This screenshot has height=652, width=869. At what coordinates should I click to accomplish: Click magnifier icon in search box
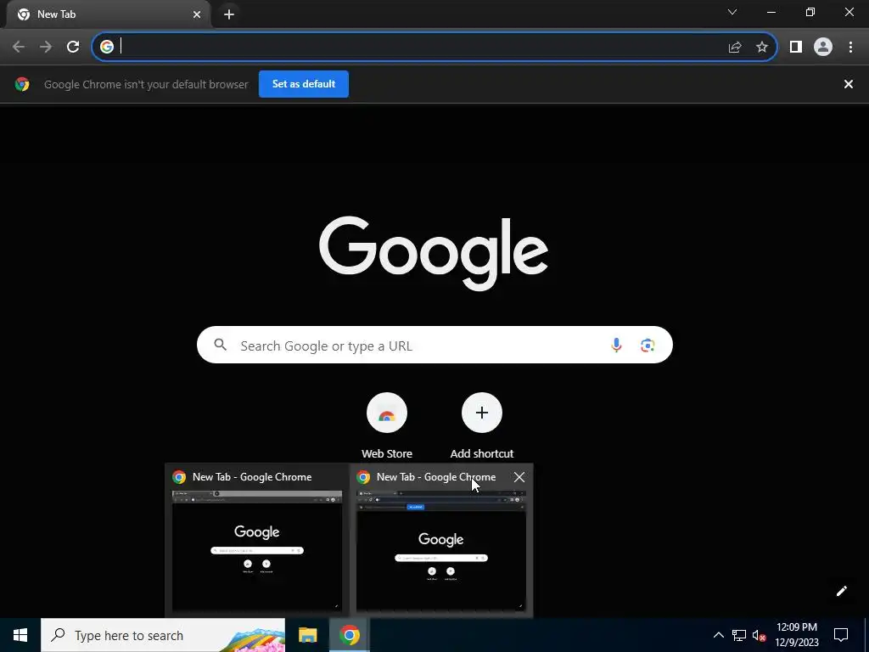[x=221, y=345]
